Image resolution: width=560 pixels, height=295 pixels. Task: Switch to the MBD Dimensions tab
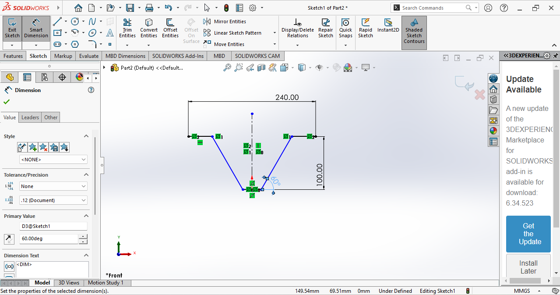pyautogui.click(x=125, y=56)
